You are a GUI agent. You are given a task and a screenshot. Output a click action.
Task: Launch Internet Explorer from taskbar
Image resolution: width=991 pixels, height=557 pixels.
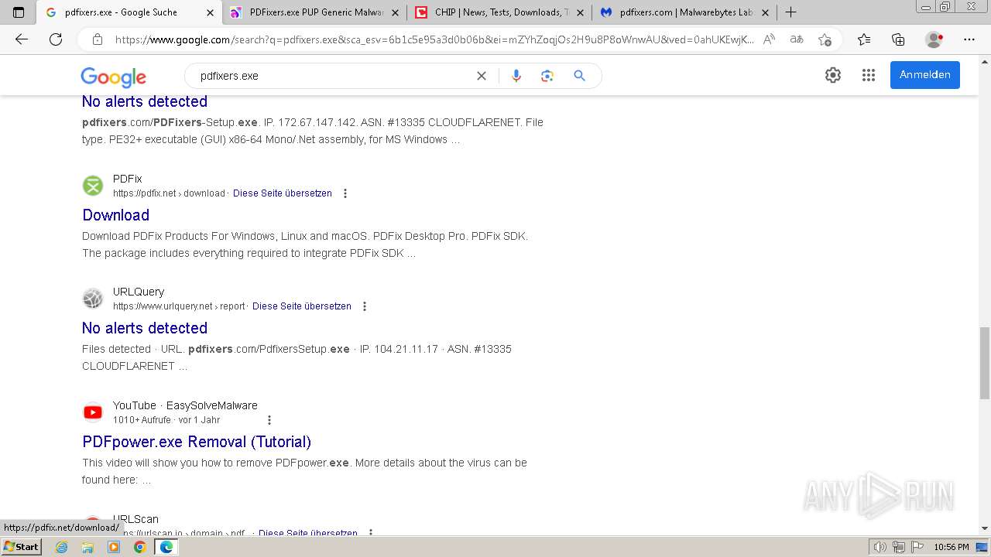point(62,547)
